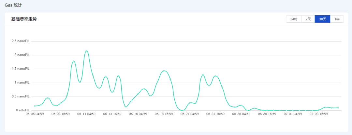352x135 pixels.
Task: Click the 0 attoFIL axis label
Action: coord(22,110)
